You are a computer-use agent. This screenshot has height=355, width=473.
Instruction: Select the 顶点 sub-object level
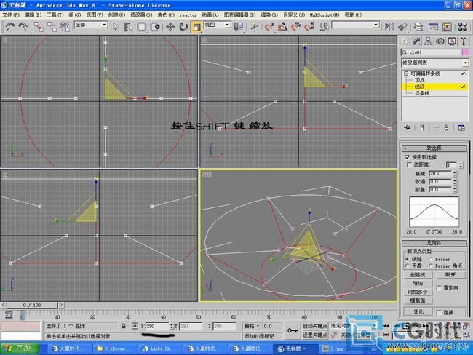coord(419,80)
